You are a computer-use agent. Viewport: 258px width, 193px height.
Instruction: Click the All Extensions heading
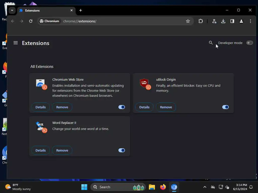tap(42, 66)
